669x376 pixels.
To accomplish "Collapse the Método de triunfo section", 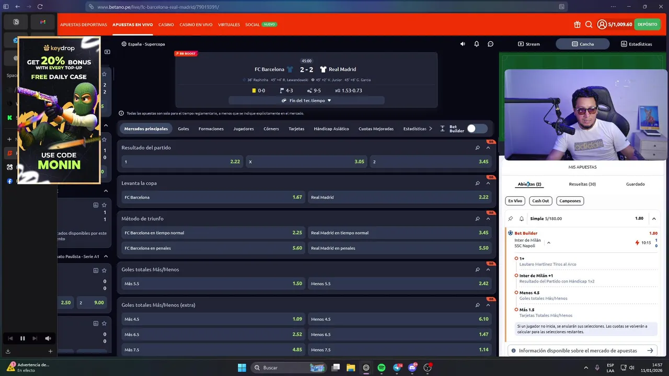I will [488, 219].
